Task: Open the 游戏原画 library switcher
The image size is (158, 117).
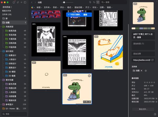Action: pos(7,7)
